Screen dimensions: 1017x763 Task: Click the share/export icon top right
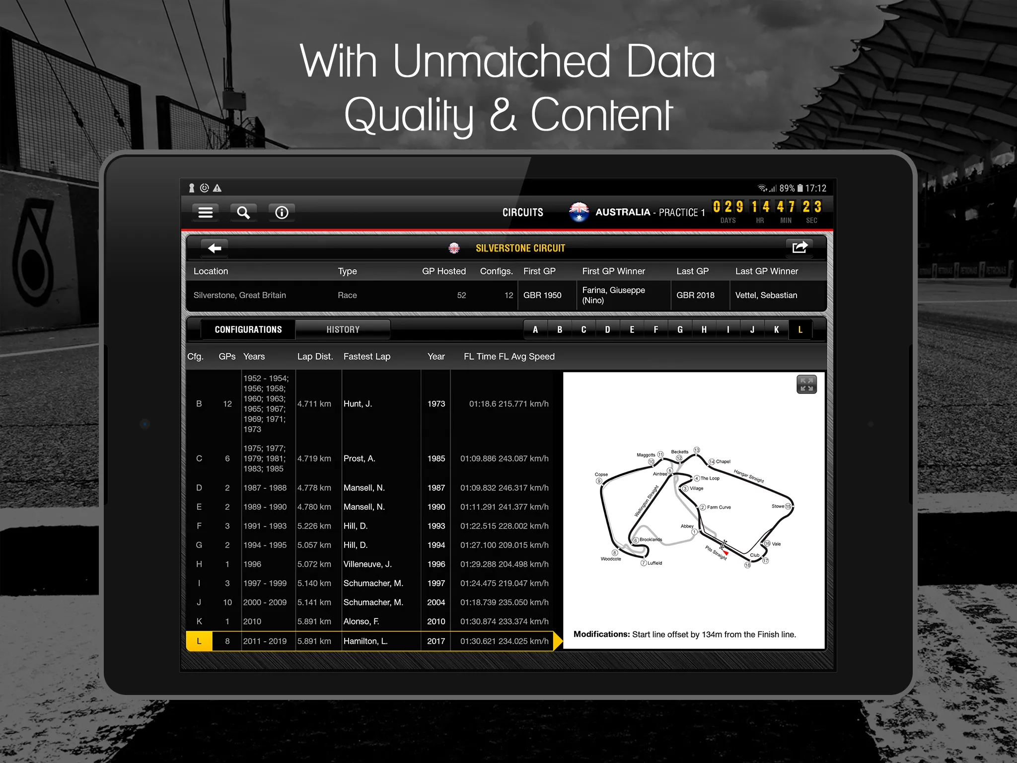(801, 248)
